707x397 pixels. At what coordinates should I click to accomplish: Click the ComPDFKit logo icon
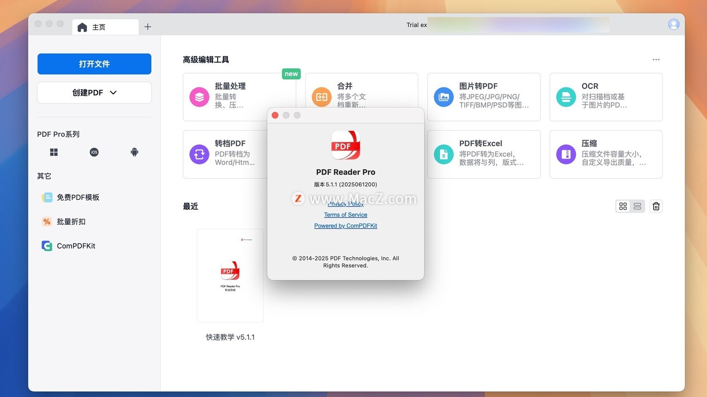tap(47, 246)
